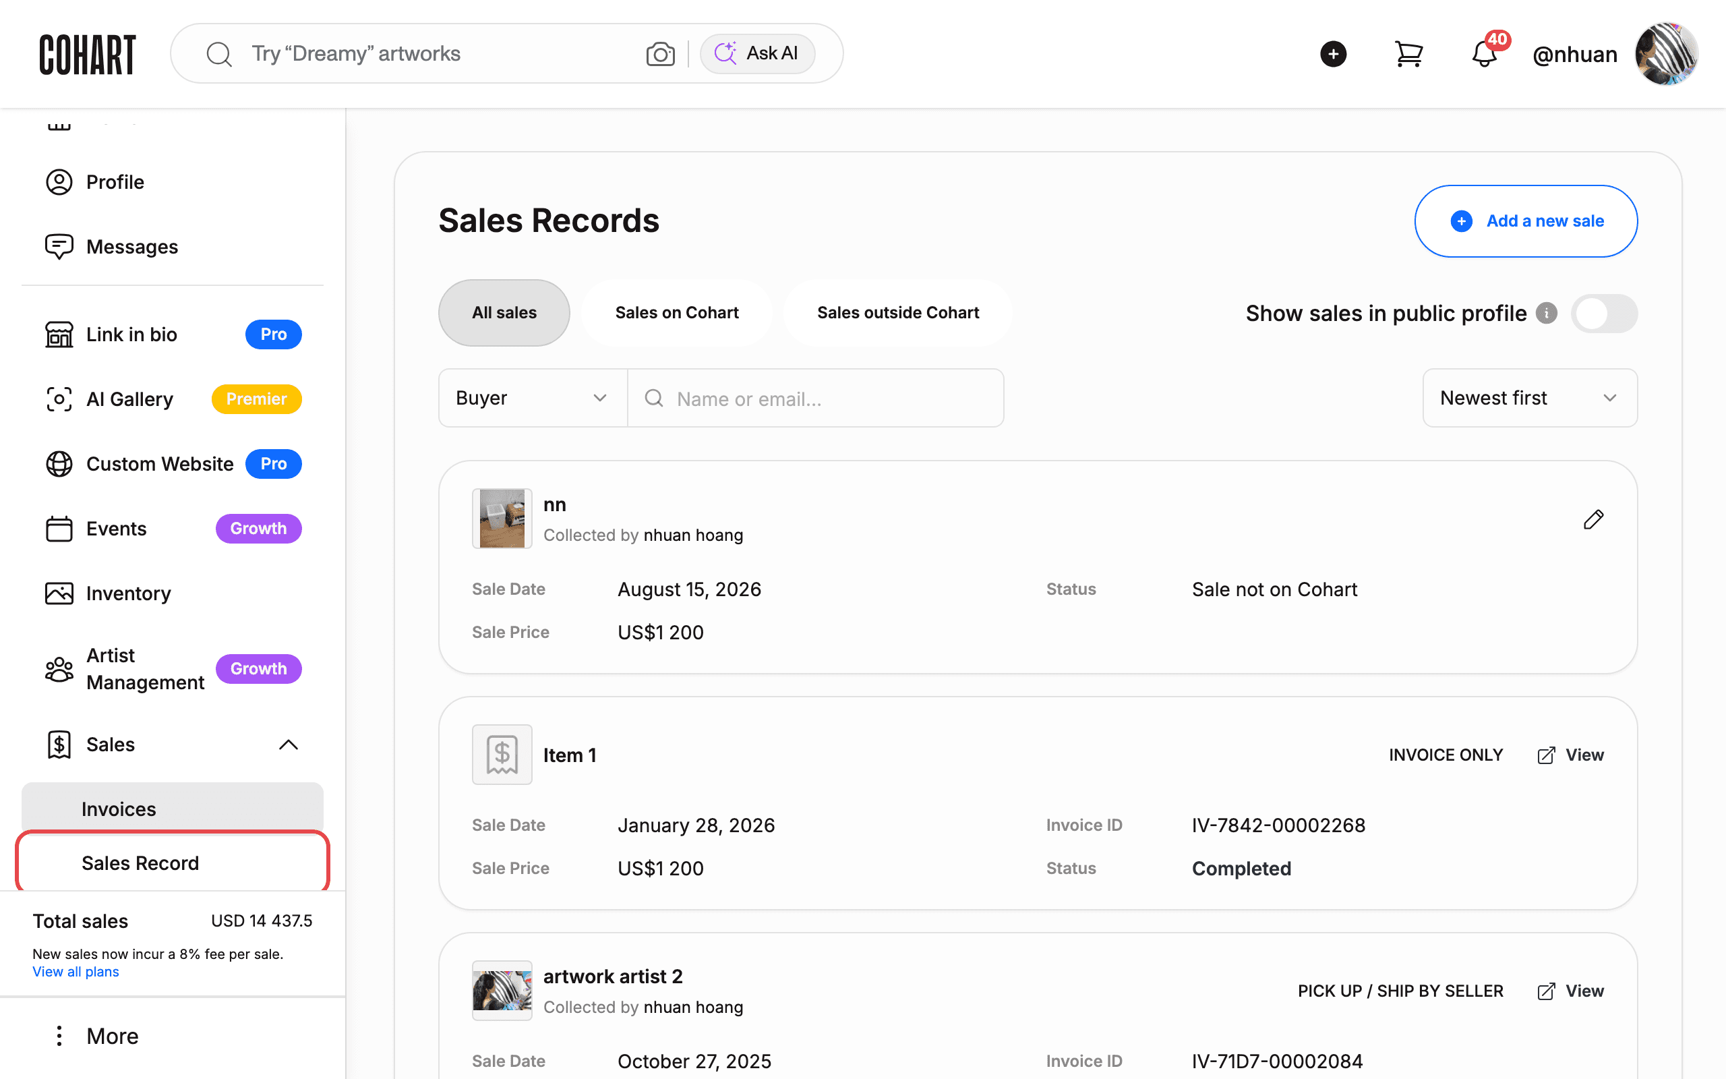The image size is (1726, 1079).
Task: Click the info icon beside public profile label
Action: pyautogui.click(x=1546, y=314)
